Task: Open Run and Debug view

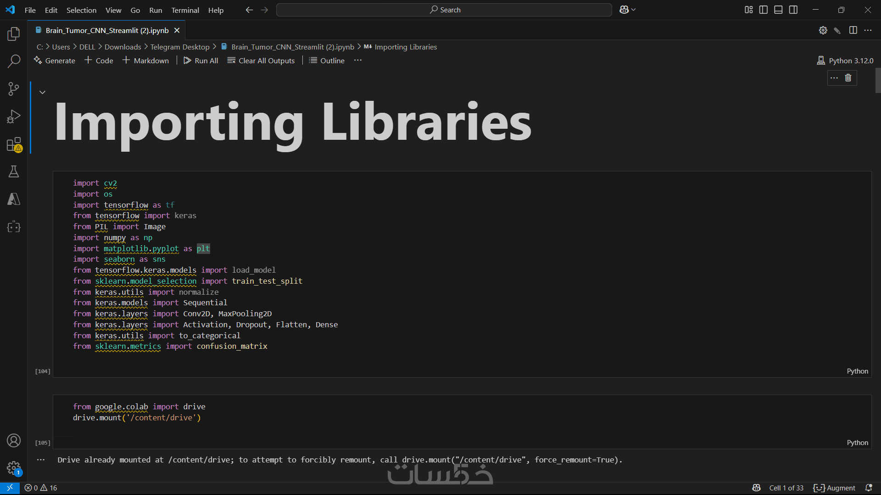Action: point(14,116)
